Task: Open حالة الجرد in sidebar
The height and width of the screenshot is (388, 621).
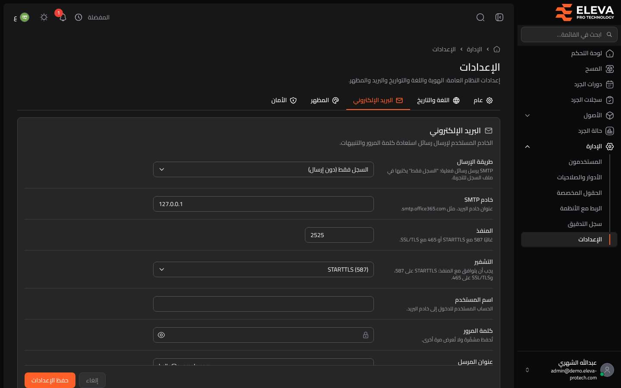Action: point(568,131)
